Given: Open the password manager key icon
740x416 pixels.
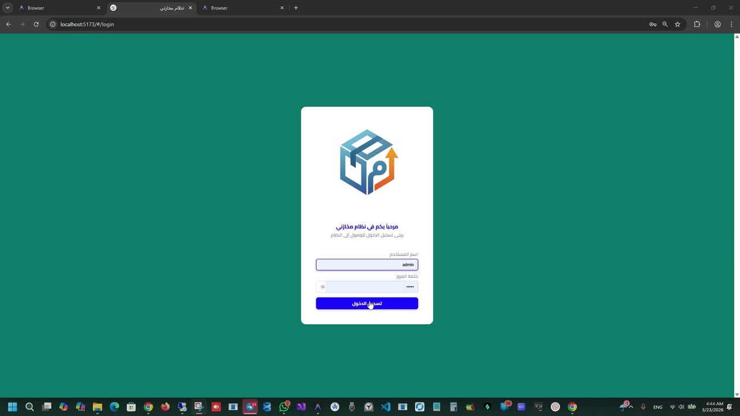Looking at the screenshot, I should (653, 24).
